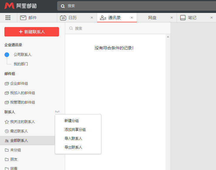Click the calendar icon in tab bar
This screenshot has height=170, width=216.
[63, 18]
